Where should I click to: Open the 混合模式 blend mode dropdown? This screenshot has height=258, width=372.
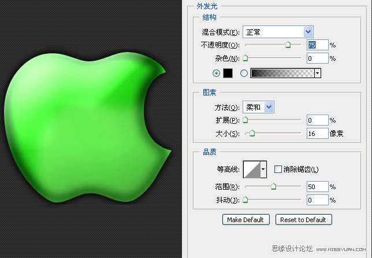pyautogui.click(x=278, y=32)
